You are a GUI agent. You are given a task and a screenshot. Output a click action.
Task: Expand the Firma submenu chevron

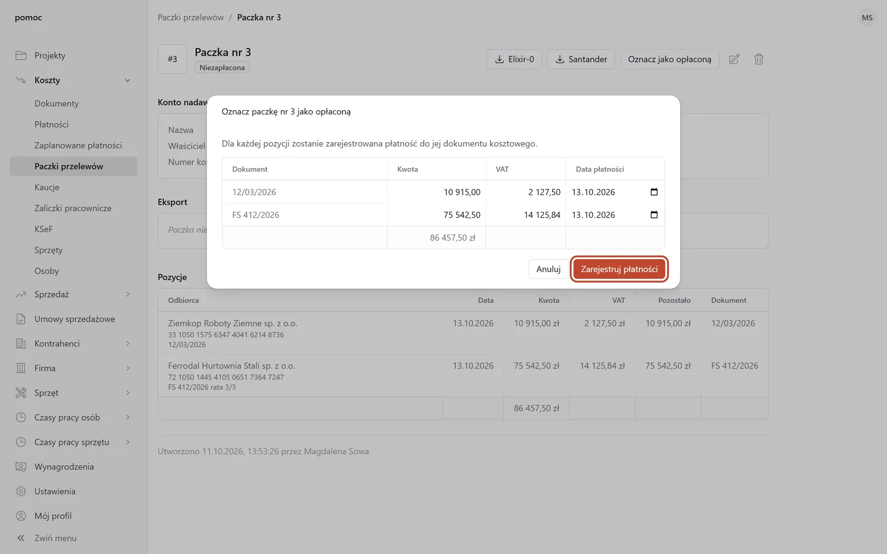pyautogui.click(x=128, y=368)
